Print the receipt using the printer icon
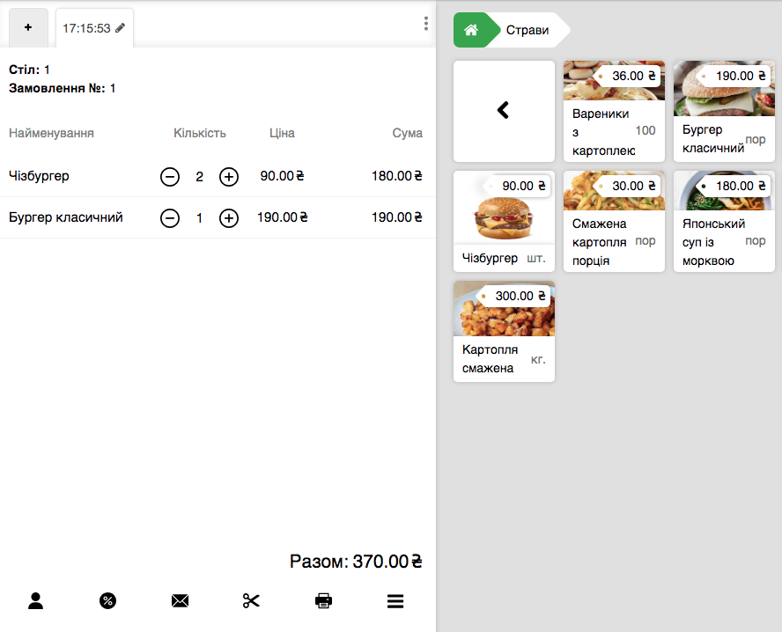782x632 pixels. (323, 601)
